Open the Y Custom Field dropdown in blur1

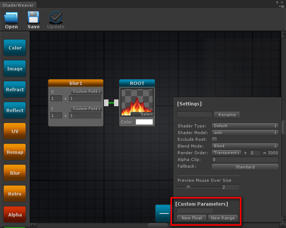pyautogui.click(x=86, y=109)
